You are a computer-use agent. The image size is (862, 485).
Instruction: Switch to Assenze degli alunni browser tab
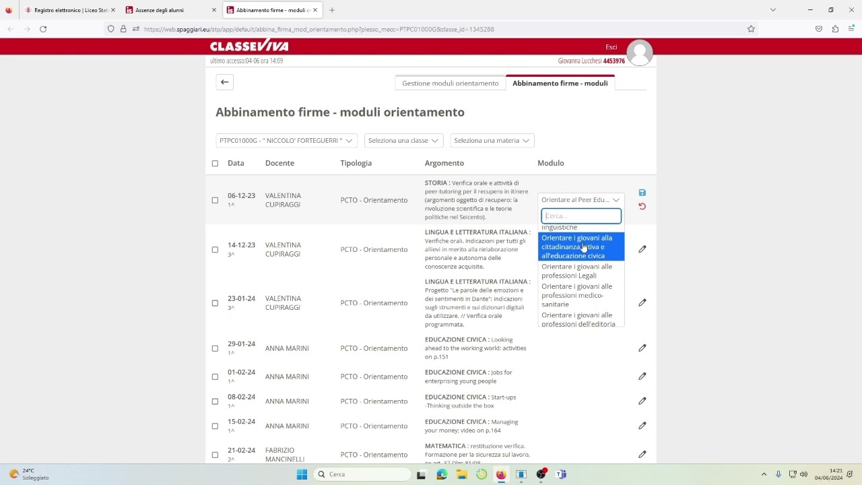[x=171, y=10]
